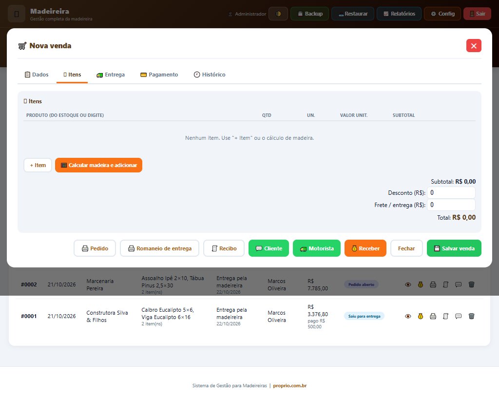Click Calcular madeira e adicionar button
Viewport: 499px width, 396px height.
(x=98, y=166)
